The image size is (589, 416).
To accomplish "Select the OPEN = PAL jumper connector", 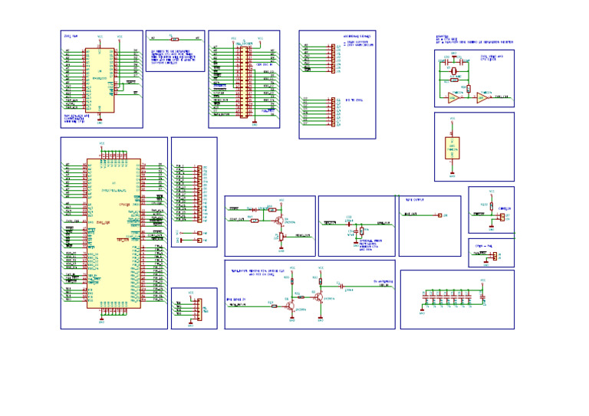I will tap(495, 256).
